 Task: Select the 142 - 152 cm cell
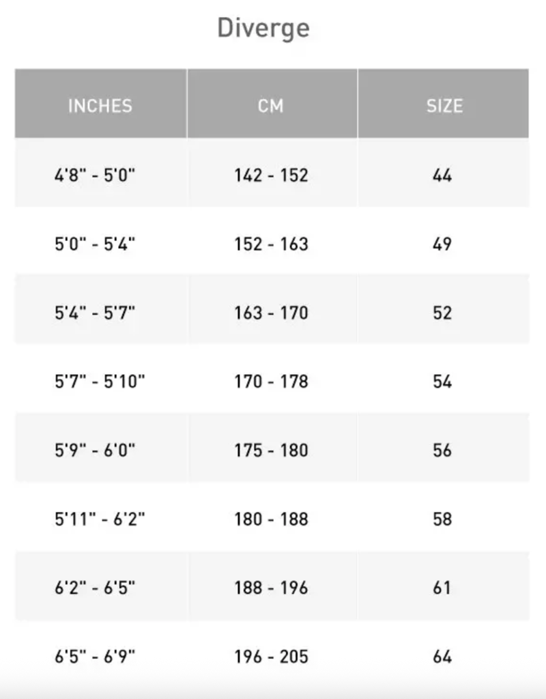271,175
